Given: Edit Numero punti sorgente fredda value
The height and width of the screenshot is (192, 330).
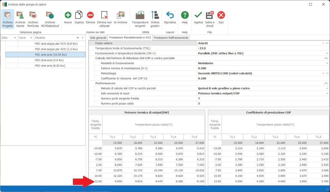Looking at the screenshot, I should coord(263,99).
